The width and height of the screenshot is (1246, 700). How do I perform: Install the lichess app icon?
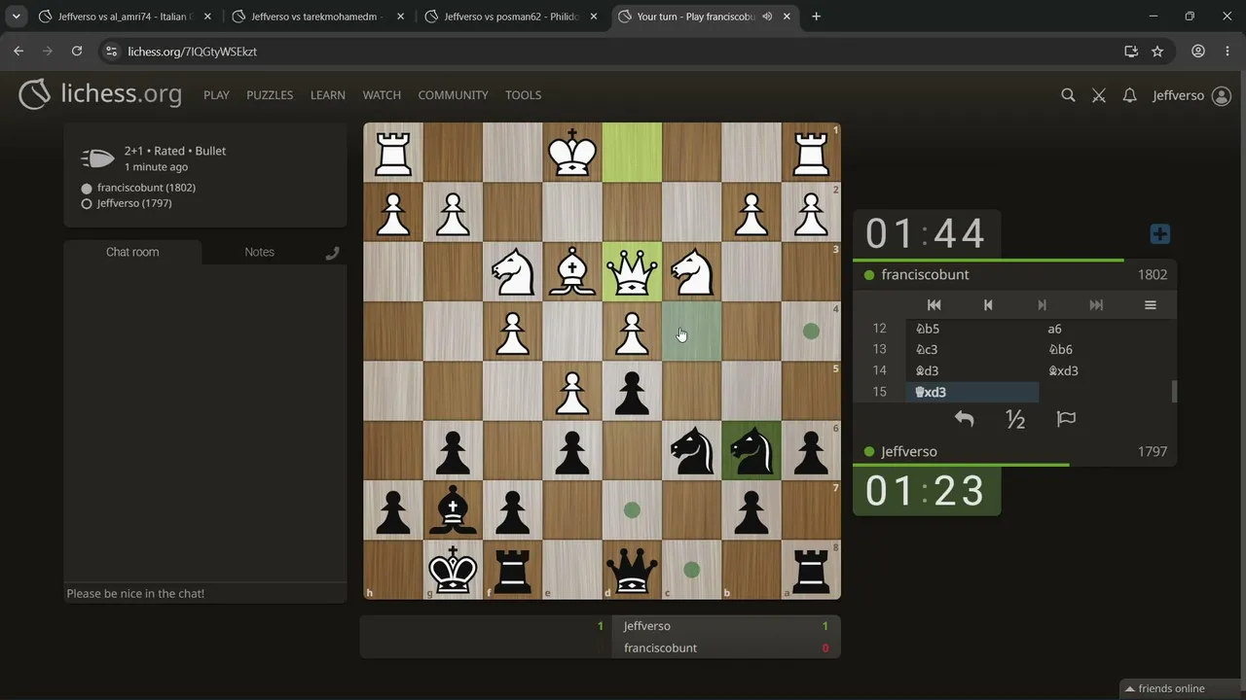(x=1131, y=52)
